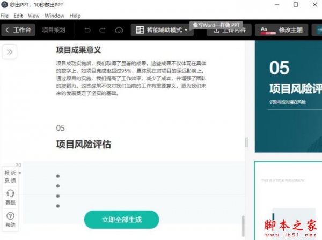Image resolution: width=322 pixels, height=240 pixels.
Task: Open the View menu
Action: click(33, 16)
